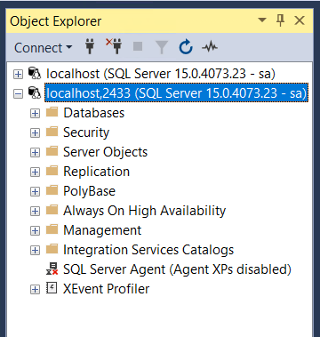Screen dimensions: 320x337
Task: Expand the Management folder
Action: click(x=35, y=231)
